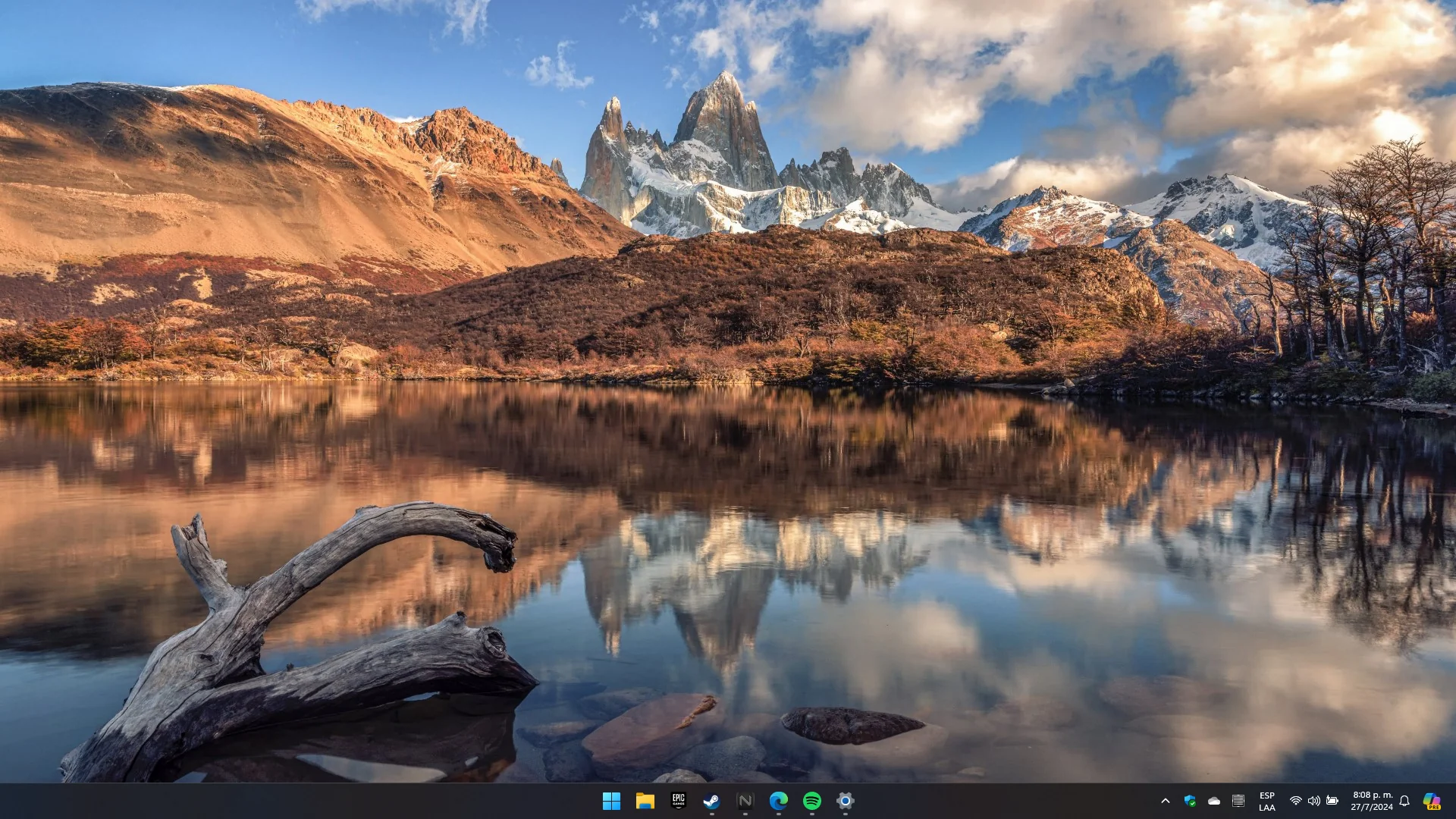Open Steam from the taskbar
Image resolution: width=1456 pixels, height=819 pixels.
point(711,801)
